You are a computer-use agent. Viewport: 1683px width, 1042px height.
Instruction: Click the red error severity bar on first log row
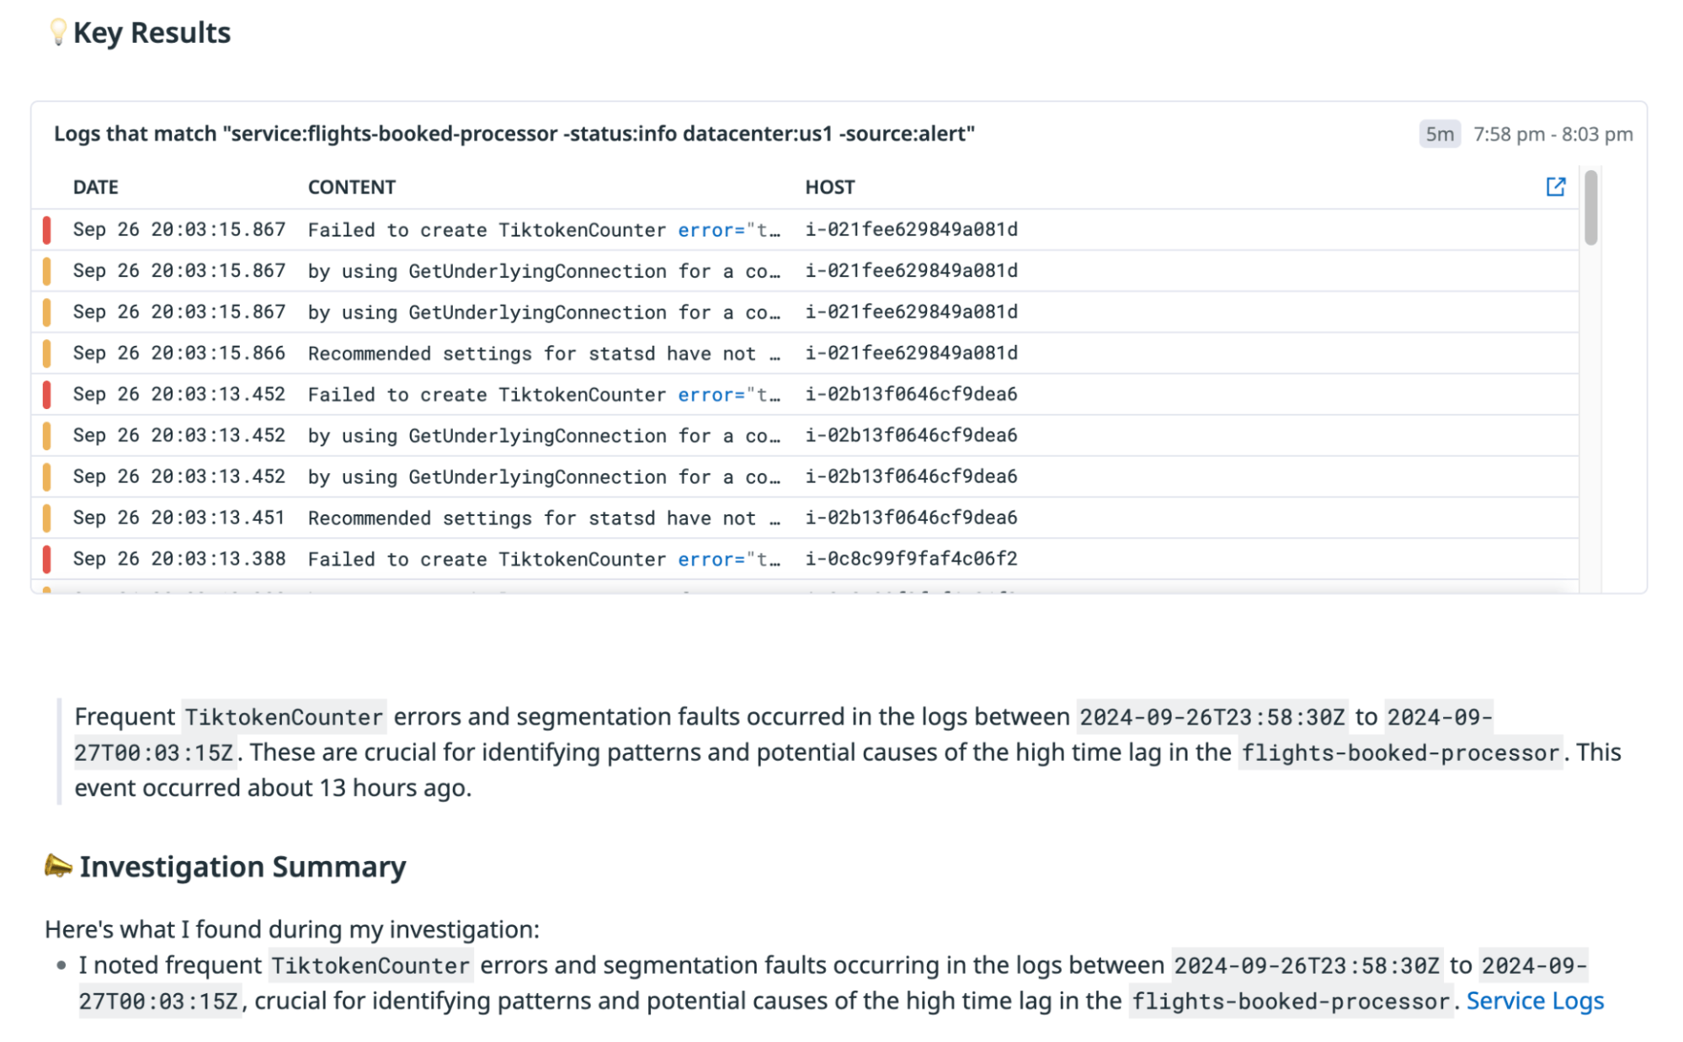(47, 229)
